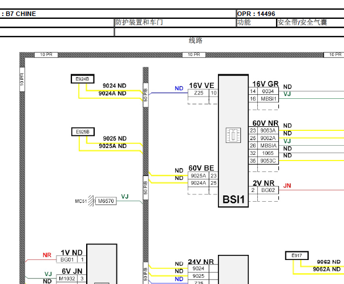Click the 9053C cell in 60V NR

click(268, 161)
